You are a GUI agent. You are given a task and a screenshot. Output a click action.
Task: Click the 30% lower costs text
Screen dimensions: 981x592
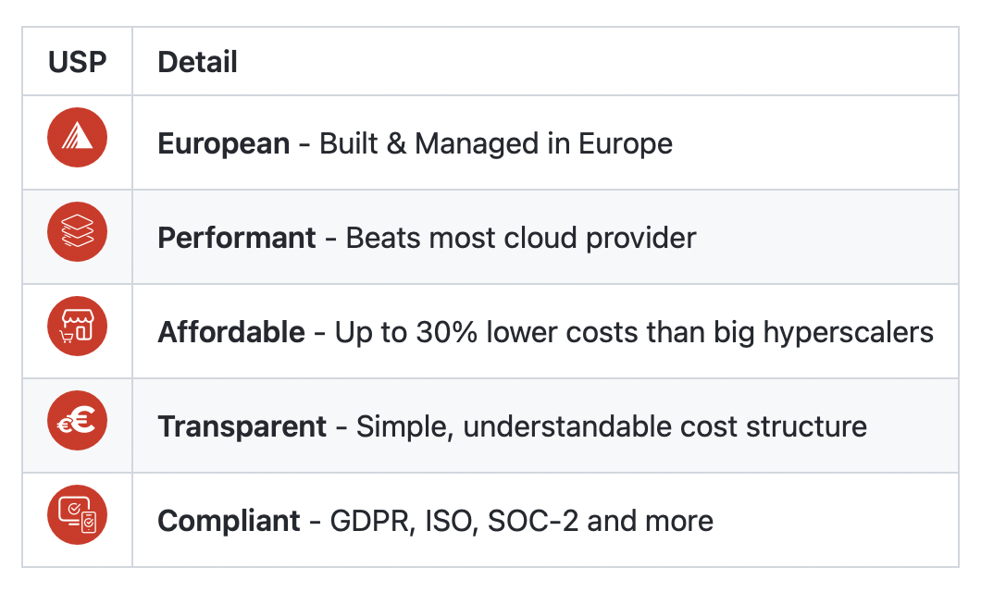pos(528,332)
